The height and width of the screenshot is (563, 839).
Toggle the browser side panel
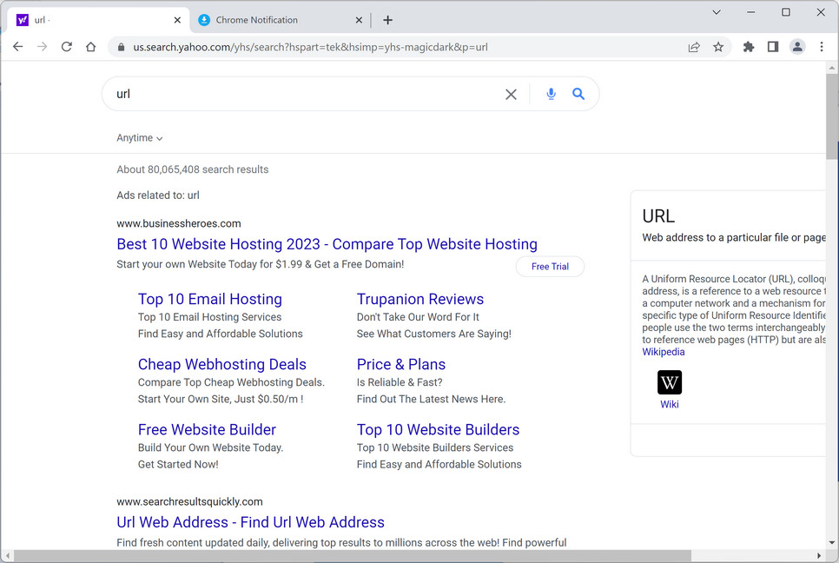click(773, 47)
